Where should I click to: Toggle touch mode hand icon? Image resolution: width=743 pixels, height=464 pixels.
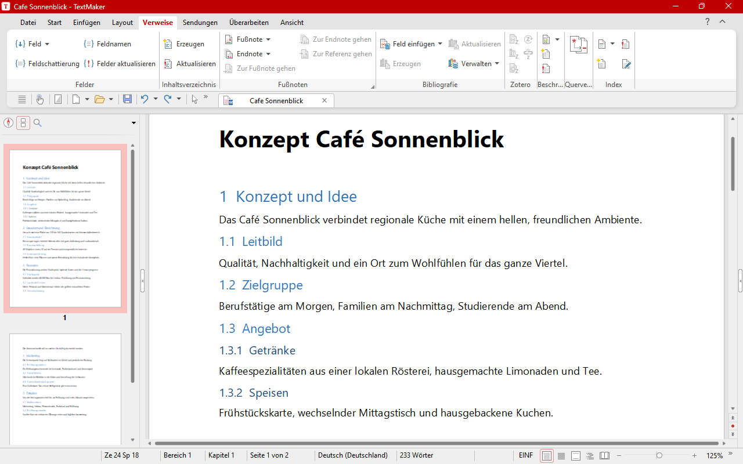point(39,99)
